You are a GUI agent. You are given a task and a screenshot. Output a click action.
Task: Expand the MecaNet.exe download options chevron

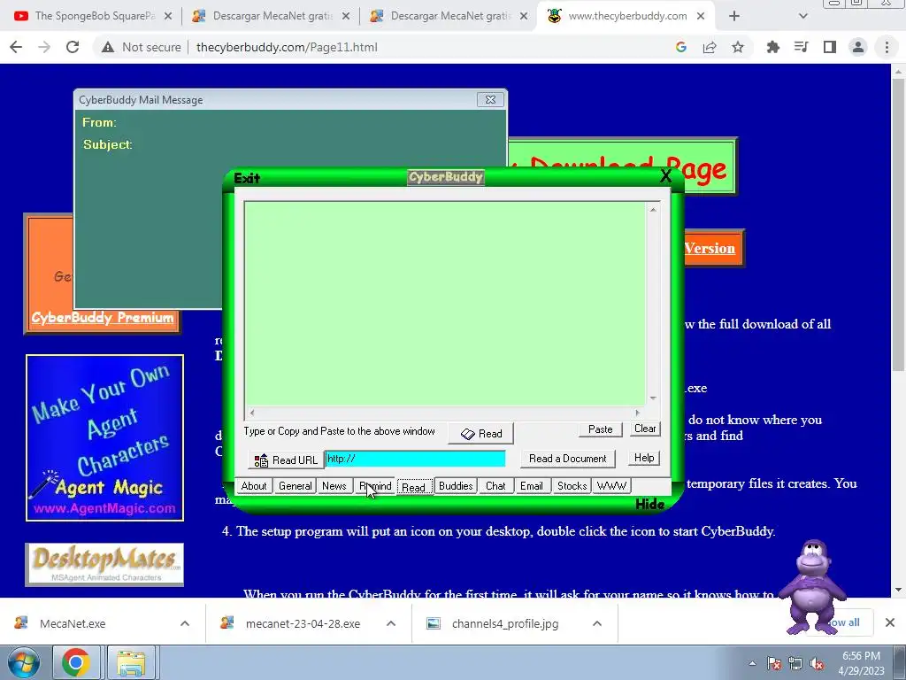[185, 623]
